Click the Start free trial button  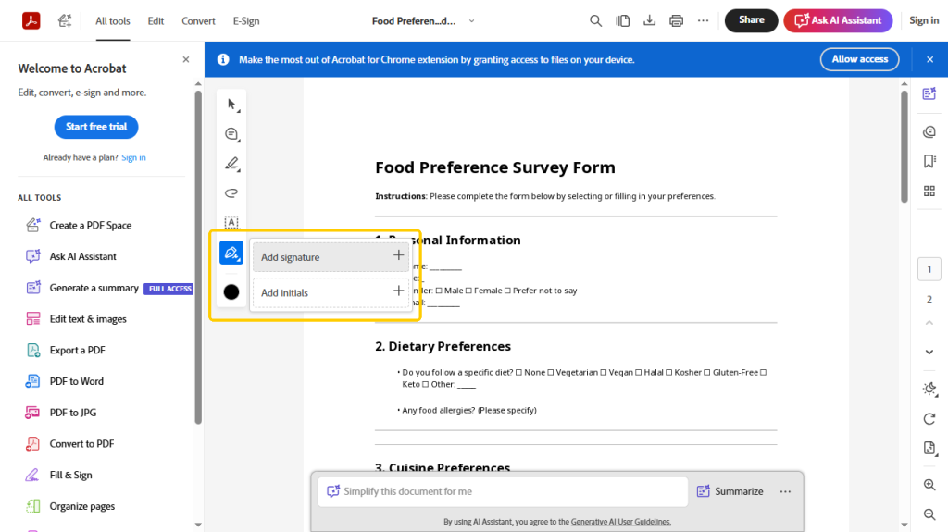[x=96, y=127]
